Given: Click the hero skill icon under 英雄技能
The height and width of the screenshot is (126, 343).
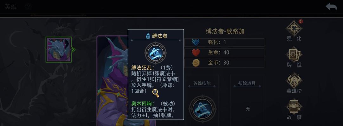Looking at the screenshot, I should [202, 109].
